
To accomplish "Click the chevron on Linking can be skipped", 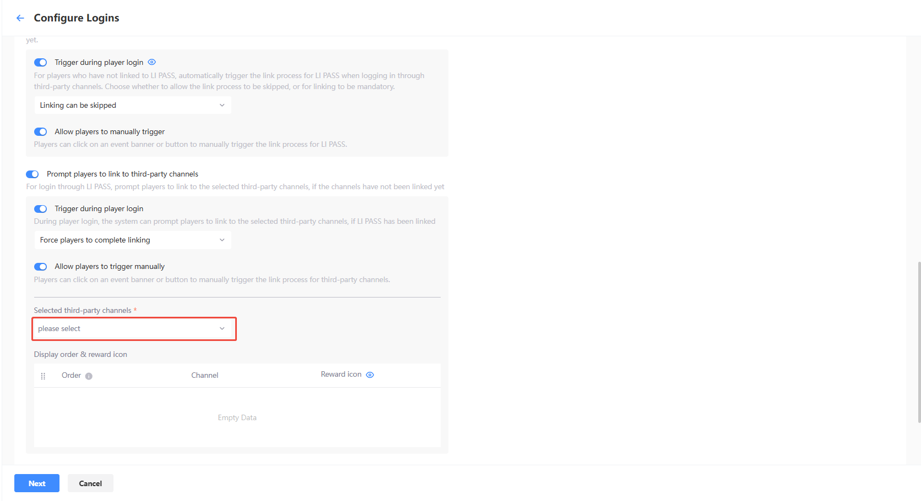I will point(222,104).
